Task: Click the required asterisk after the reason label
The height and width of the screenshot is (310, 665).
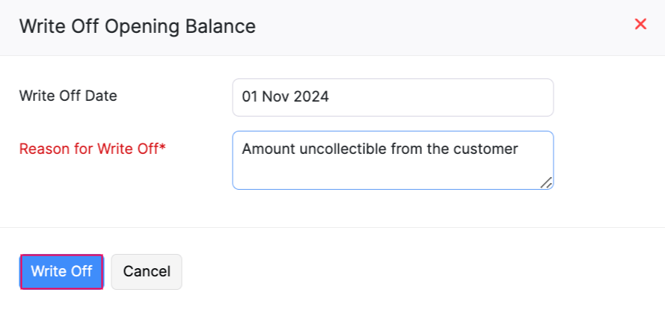Action: click(x=162, y=147)
